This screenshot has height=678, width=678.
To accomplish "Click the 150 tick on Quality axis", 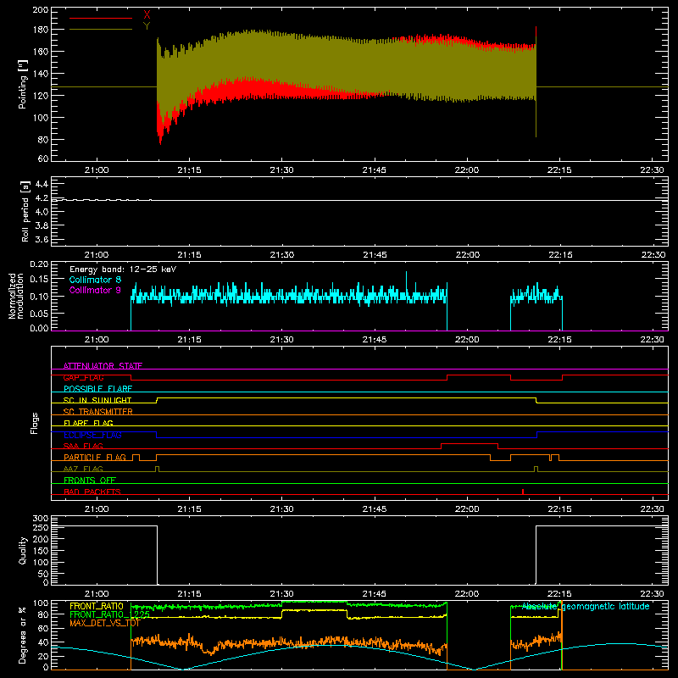I will click(x=41, y=550).
